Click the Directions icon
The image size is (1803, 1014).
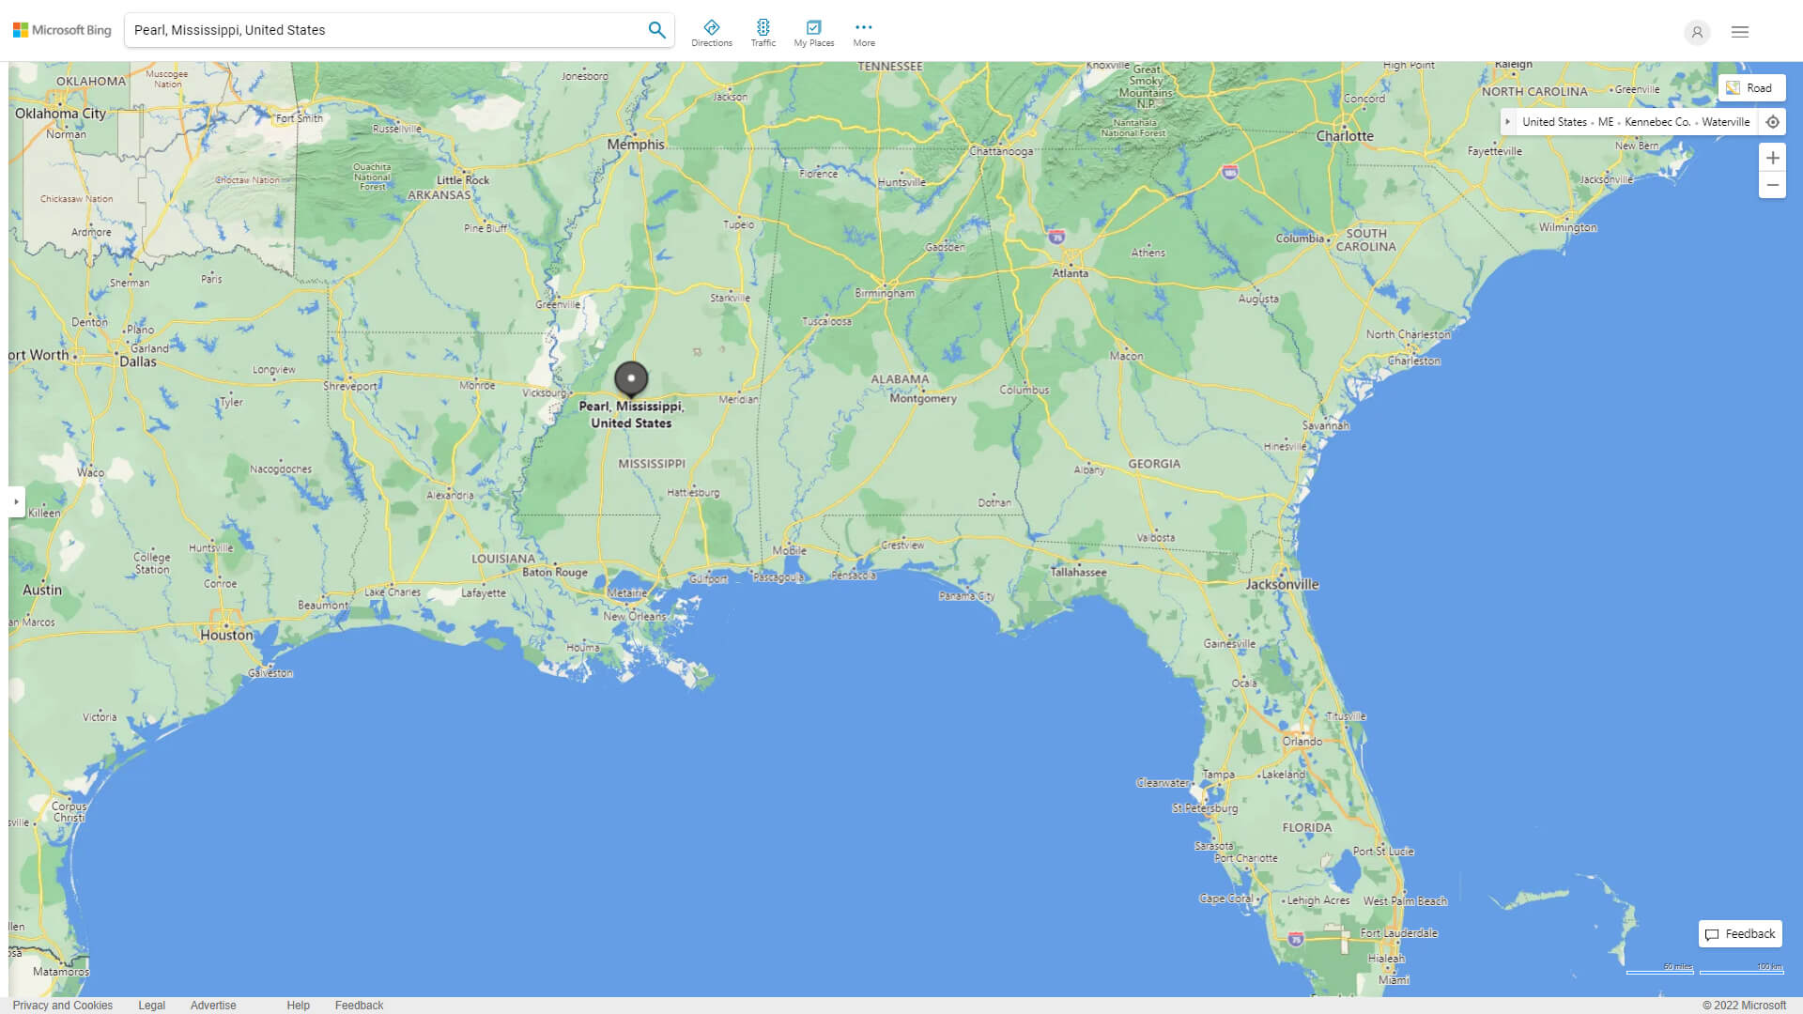(x=712, y=31)
